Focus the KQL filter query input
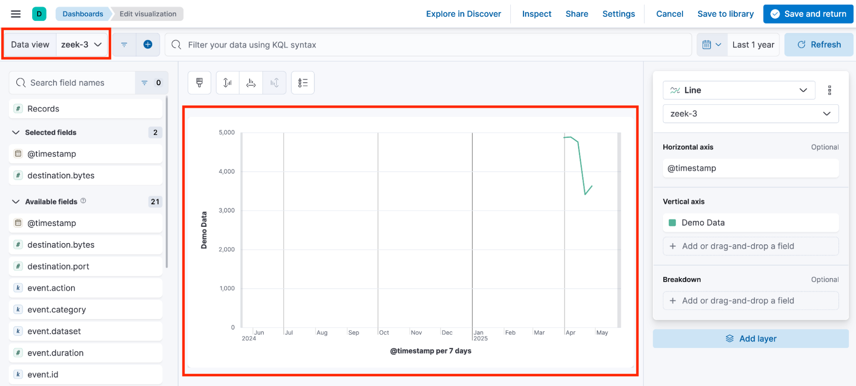 click(428, 45)
